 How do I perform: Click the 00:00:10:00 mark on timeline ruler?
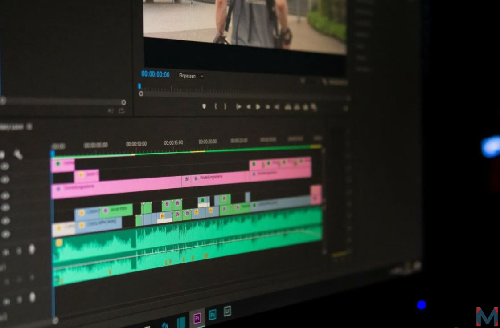[x=136, y=144]
